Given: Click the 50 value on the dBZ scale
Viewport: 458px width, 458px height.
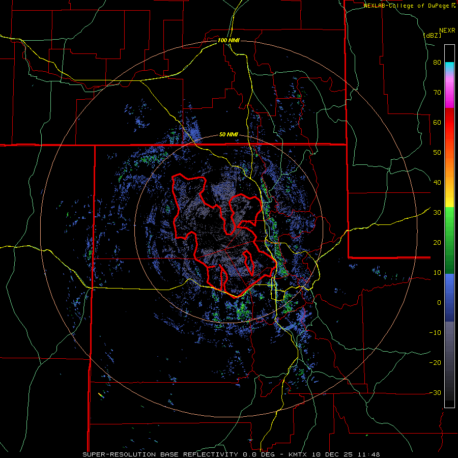Looking at the screenshot, I should point(437,153).
